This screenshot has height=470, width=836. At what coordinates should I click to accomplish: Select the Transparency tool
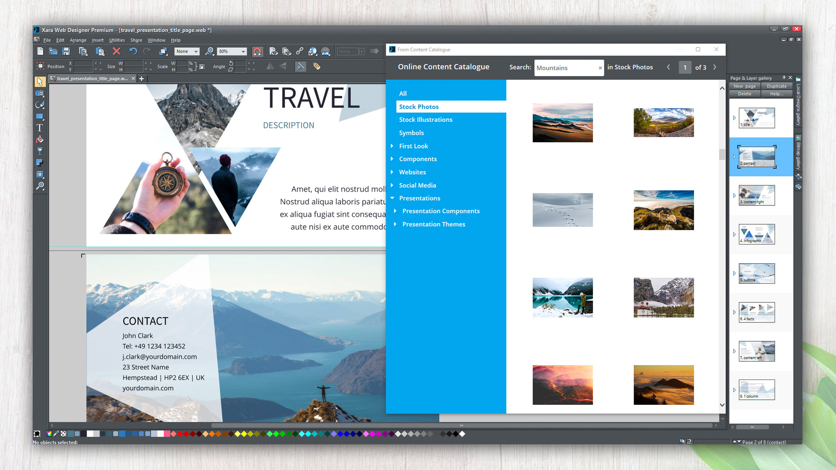40,151
